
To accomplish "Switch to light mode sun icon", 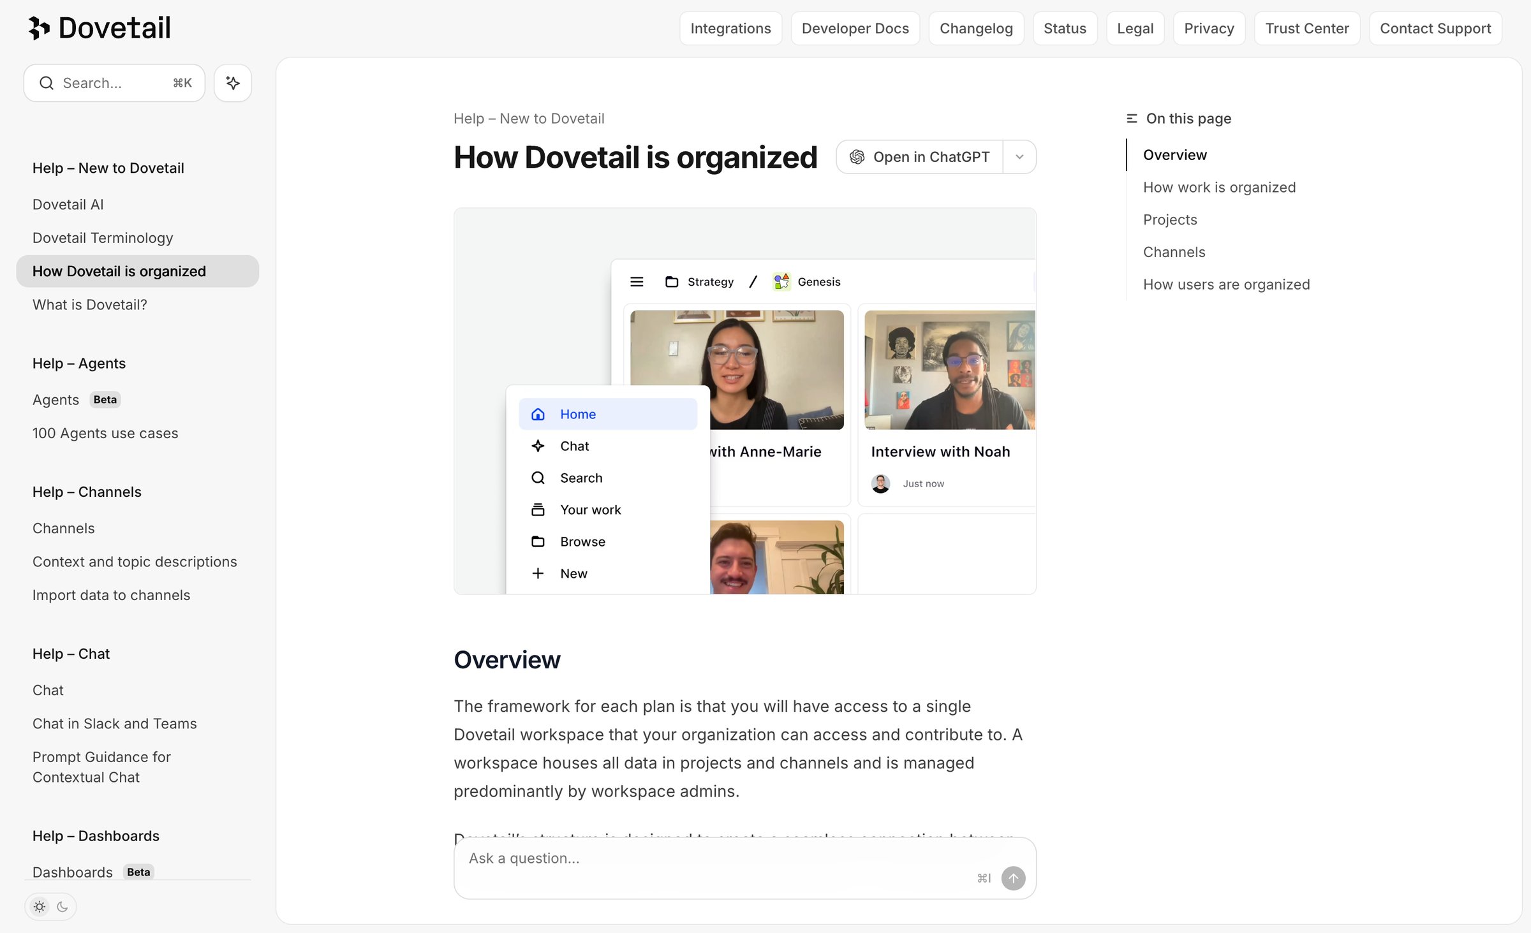I will [x=40, y=906].
